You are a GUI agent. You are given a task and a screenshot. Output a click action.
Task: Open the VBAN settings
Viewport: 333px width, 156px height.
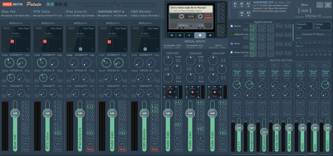[x=304, y=11]
